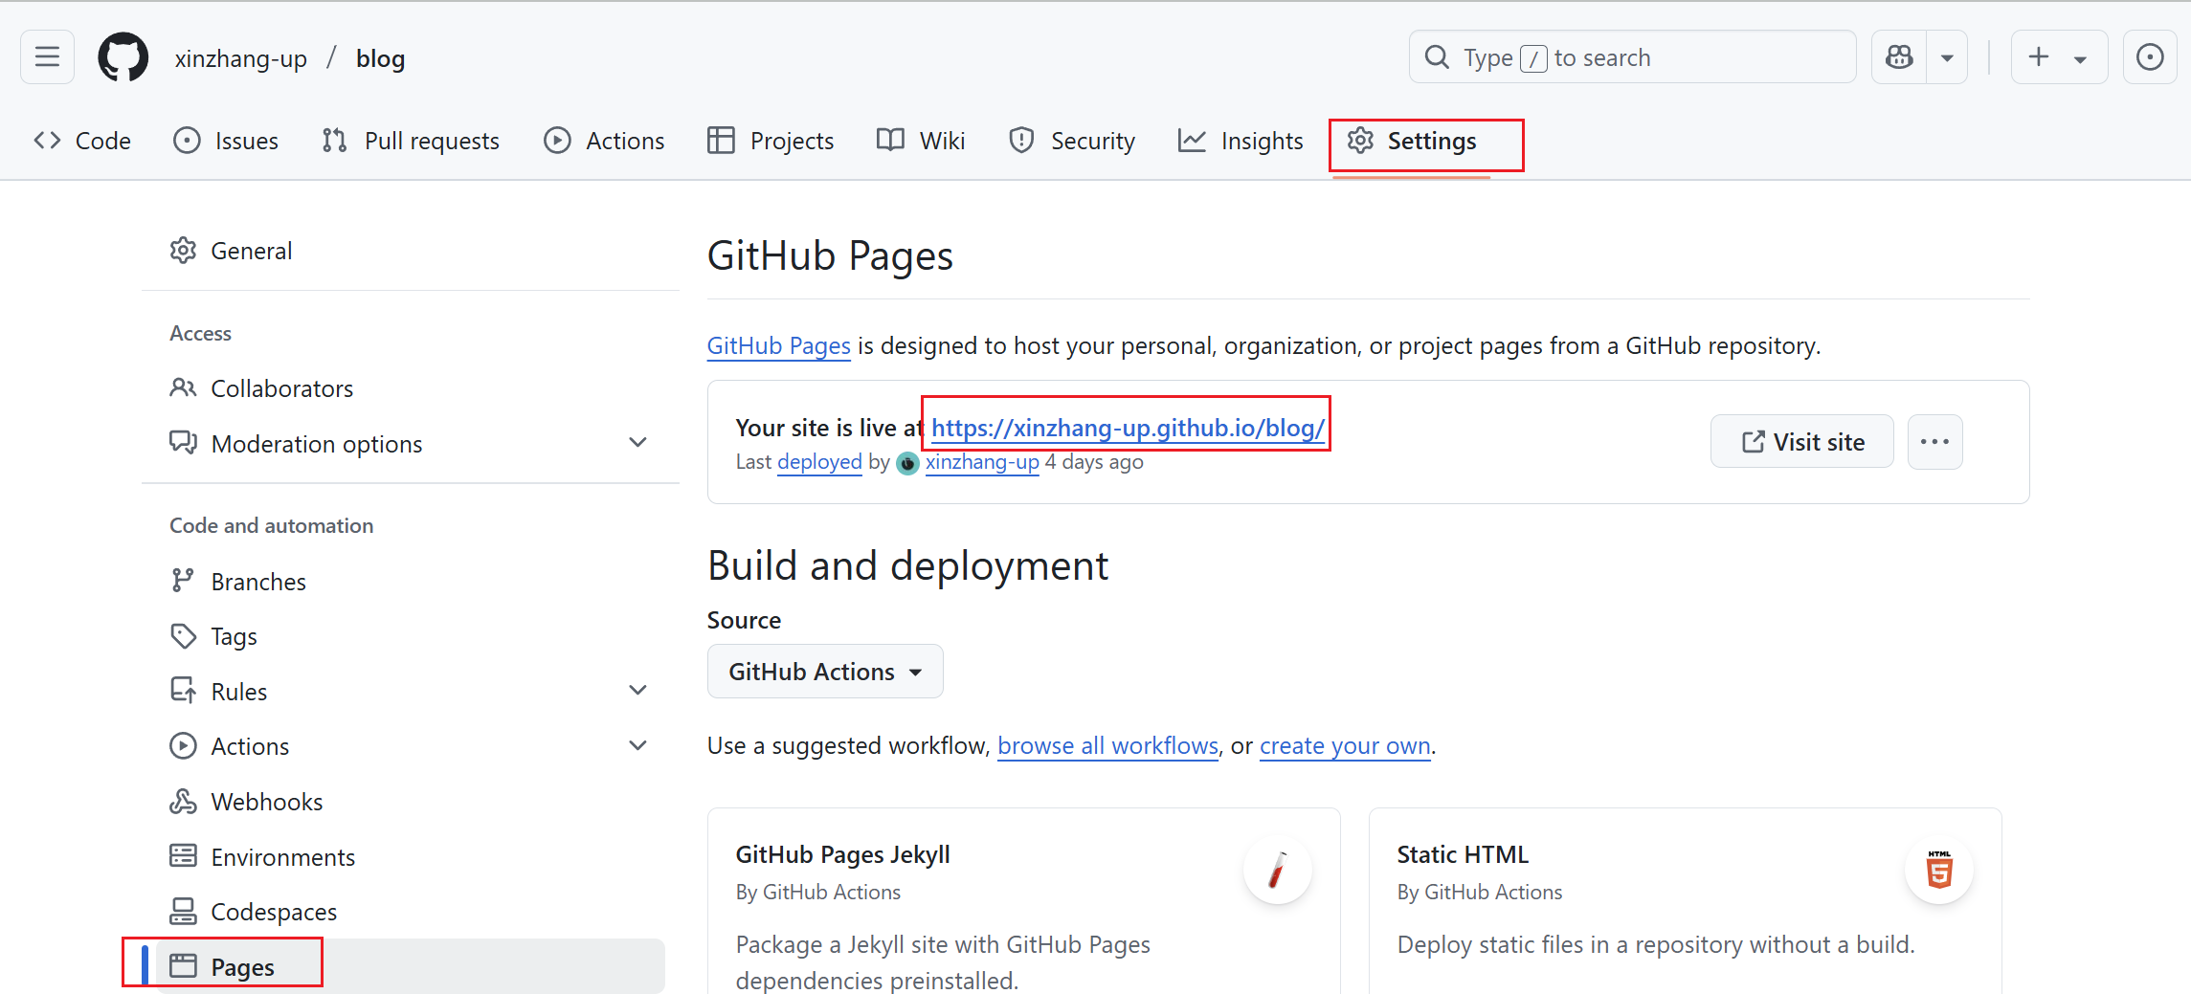The height and width of the screenshot is (994, 2191).
Task: Open the live site URL link
Action: pyautogui.click(x=1128, y=428)
